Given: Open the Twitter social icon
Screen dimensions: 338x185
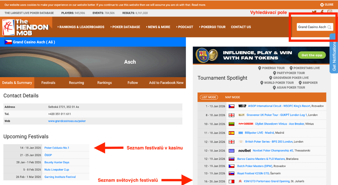Looking at the screenshot, I should 314,13.
